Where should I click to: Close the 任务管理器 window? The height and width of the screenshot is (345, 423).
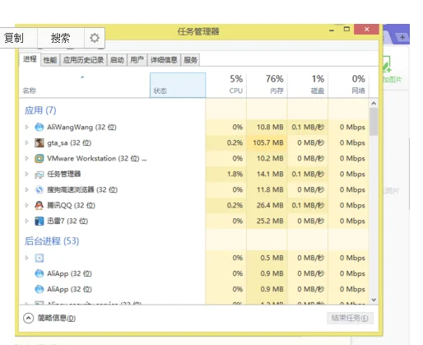(x=366, y=29)
